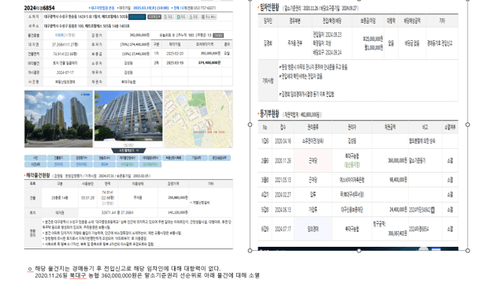Open the Google map icon button

[194, 17]
